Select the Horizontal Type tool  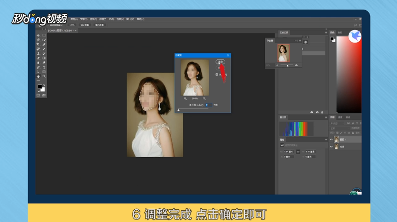(44, 67)
